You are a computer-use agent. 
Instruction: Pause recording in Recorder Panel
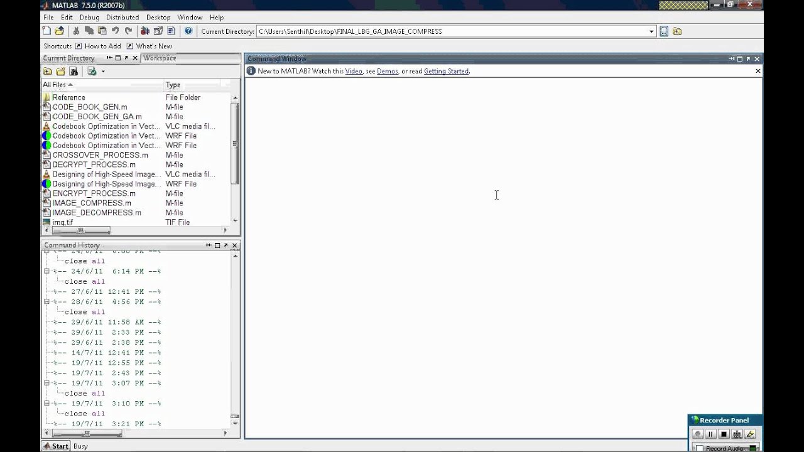point(710,434)
